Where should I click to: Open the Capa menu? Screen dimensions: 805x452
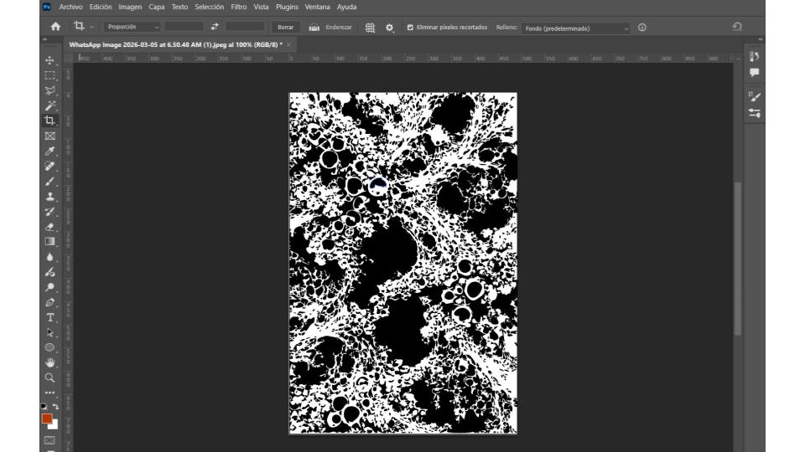click(x=157, y=8)
